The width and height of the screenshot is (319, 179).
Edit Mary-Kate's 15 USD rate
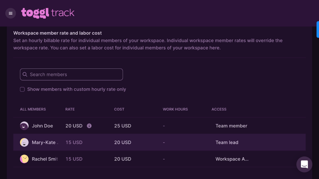click(x=74, y=142)
